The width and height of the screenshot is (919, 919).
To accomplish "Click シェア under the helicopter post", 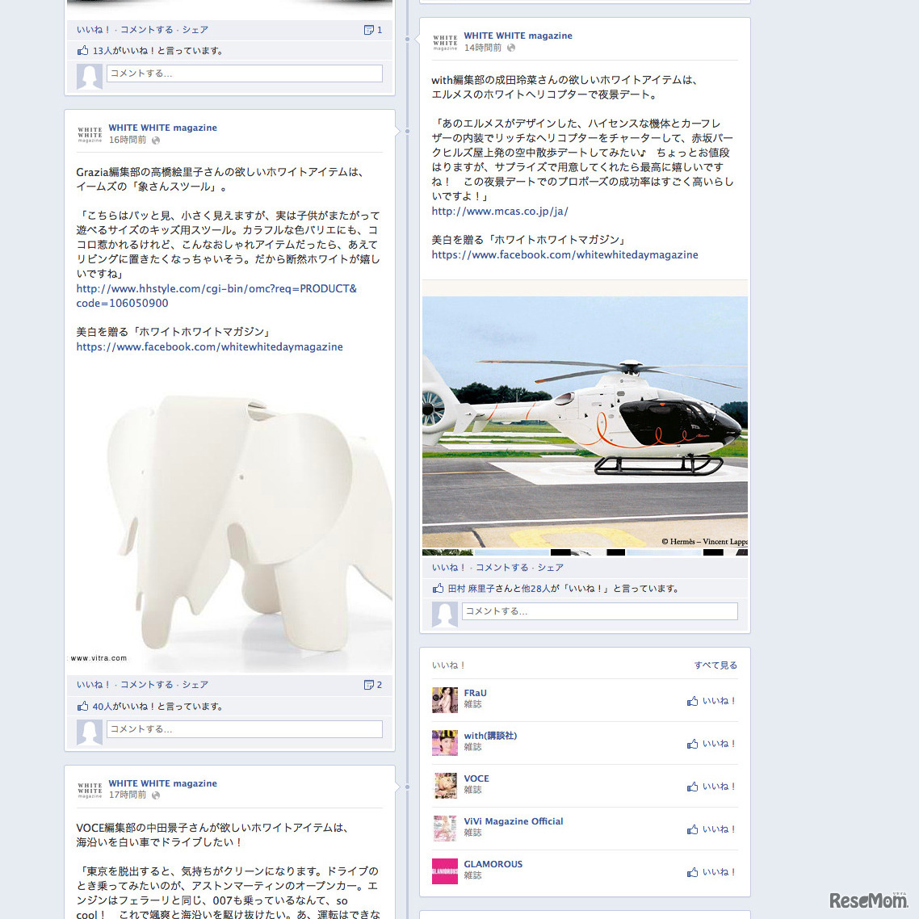I will tap(550, 568).
